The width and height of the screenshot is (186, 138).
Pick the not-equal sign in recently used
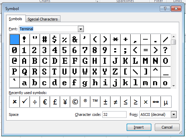point(115,102)
